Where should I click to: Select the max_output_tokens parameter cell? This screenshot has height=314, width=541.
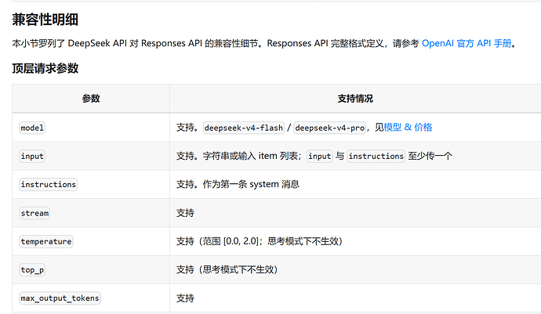(x=60, y=298)
